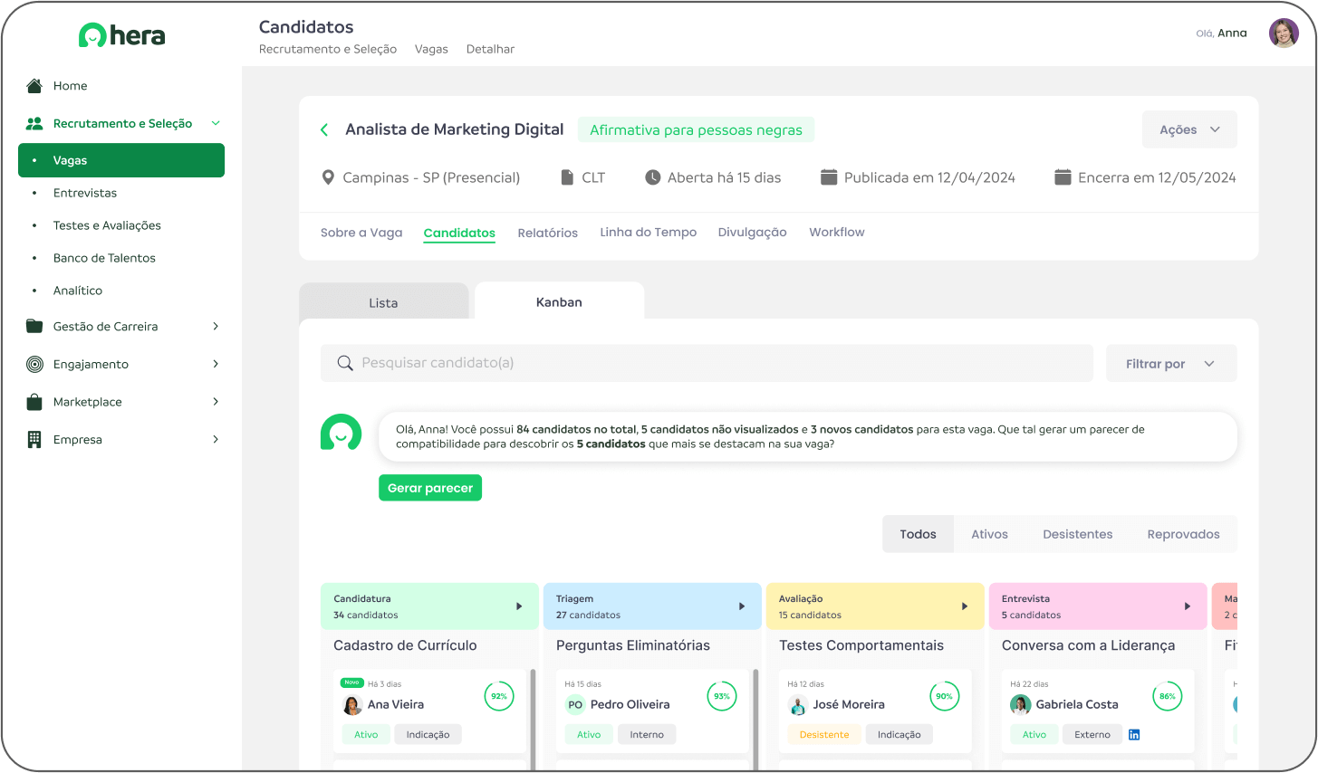Viewport: 1318px width, 773px height.
Task: Click the Hera logo in sidebar
Action: click(121, 35)
